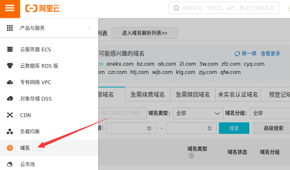
Task: Click suggested domain klg.com
Action: [186, 72]
